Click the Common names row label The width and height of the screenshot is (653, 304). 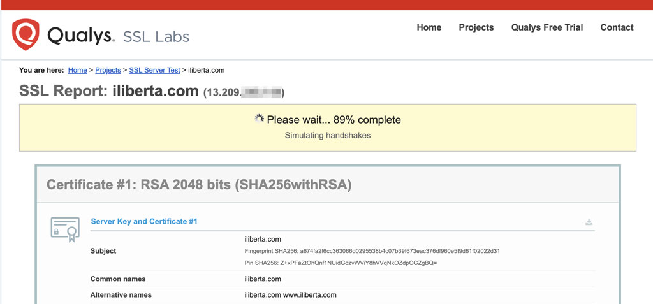(118, 279)
